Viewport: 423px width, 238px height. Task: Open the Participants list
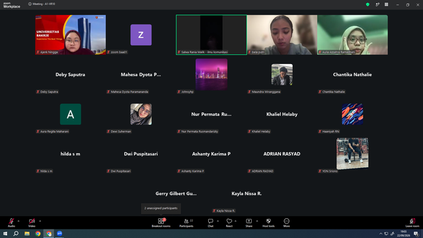(x=186, y=223)
